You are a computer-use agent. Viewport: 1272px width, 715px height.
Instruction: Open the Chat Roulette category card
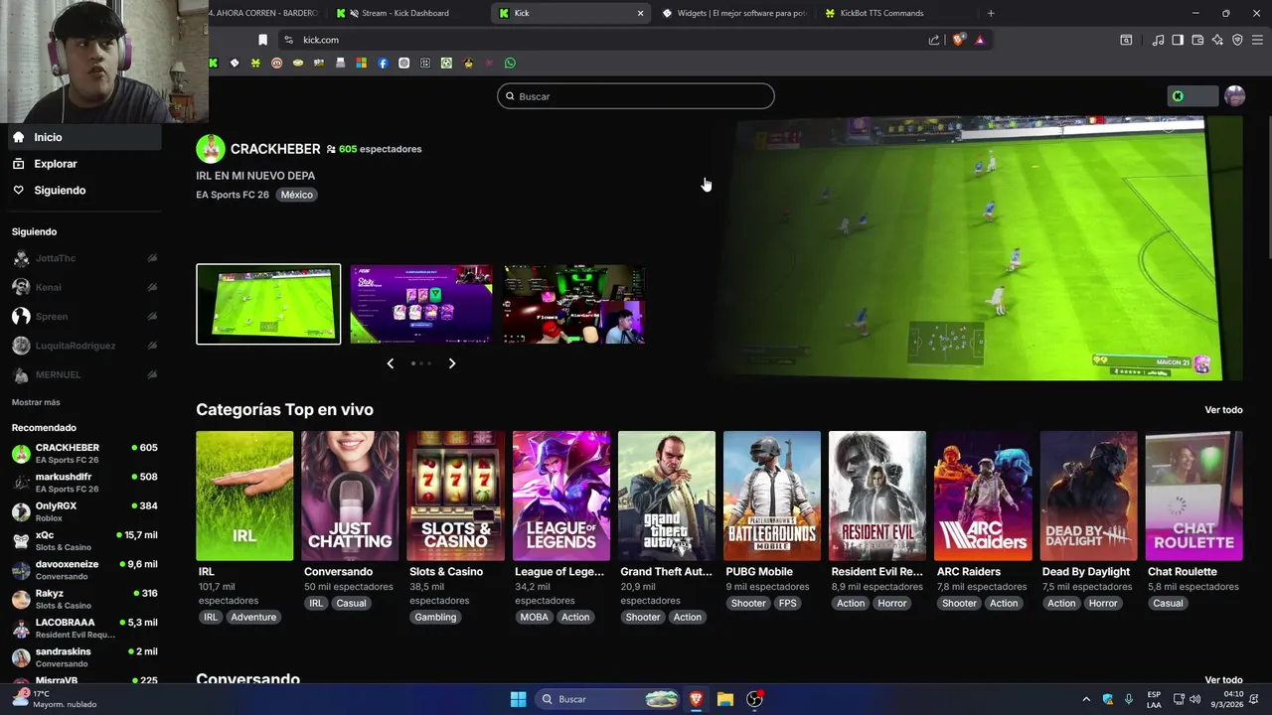point(1193,496)
